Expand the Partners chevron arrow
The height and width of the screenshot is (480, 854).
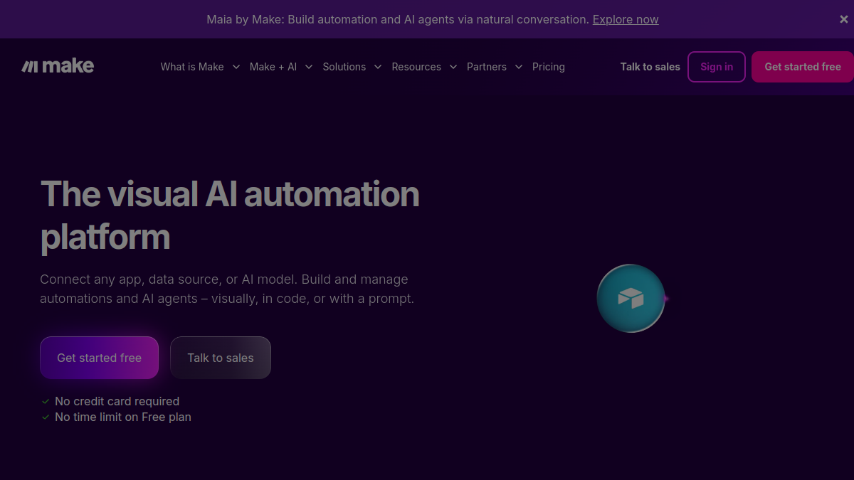click(x=518, y=67)
